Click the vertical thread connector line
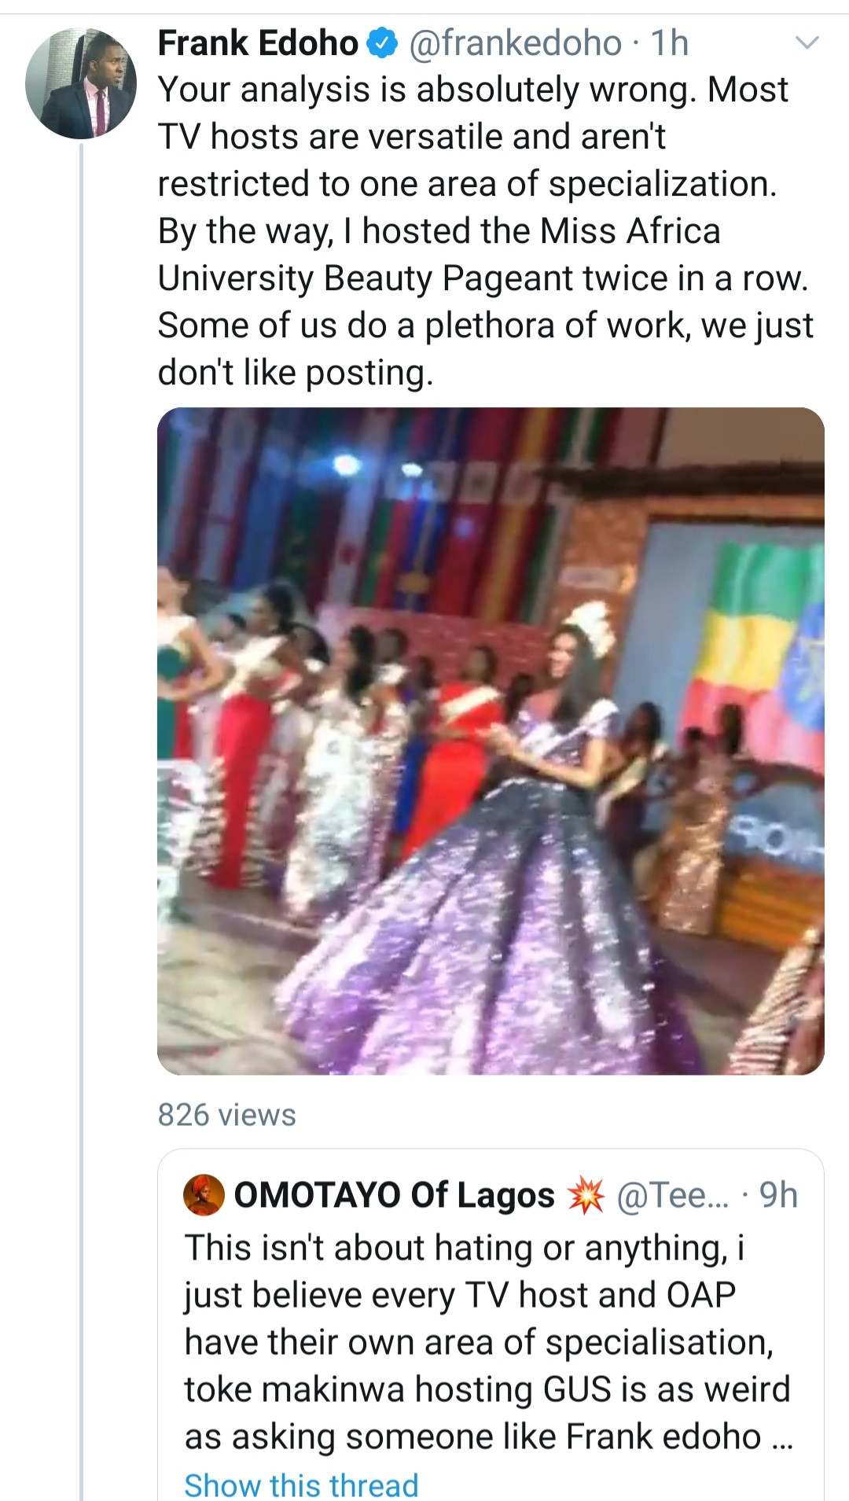 pyautogui.click(x=81, y=786)
